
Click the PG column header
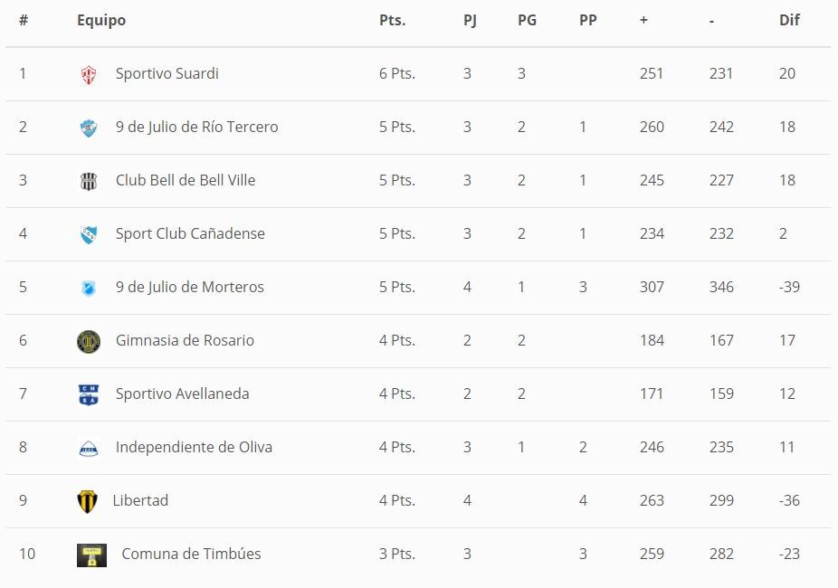(527, 20)
